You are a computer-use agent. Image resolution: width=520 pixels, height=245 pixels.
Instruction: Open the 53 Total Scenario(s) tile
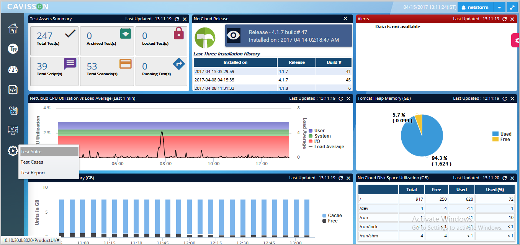tap(107, 71)
